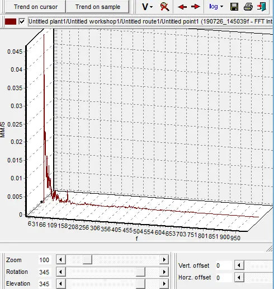Click the f frequency axis title
274x289 pixels.
pyautogui.click(x=137, y=239)
